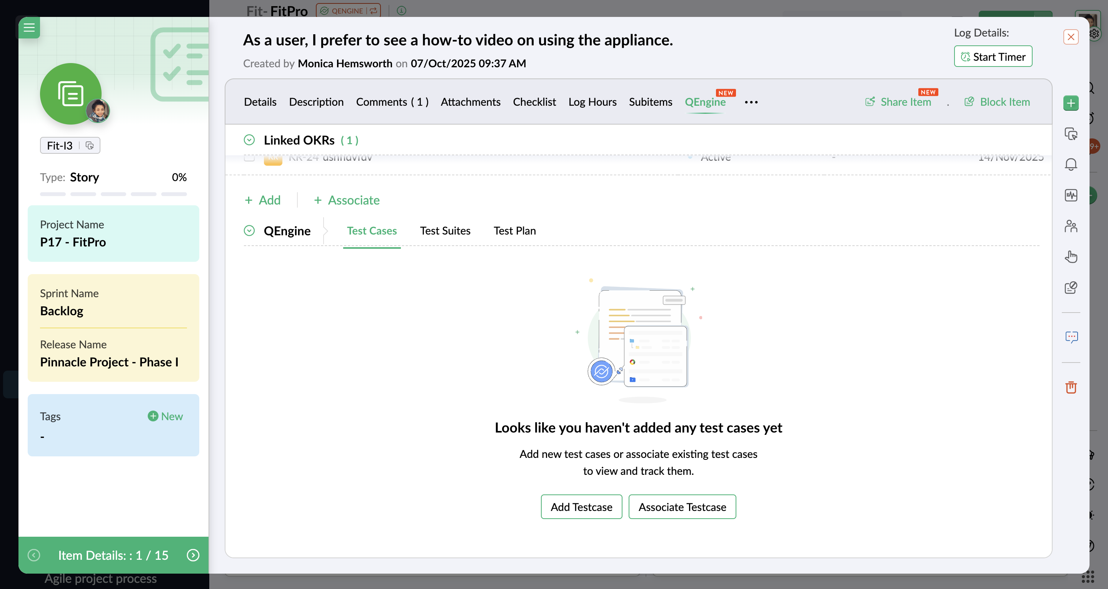Switch to the Test Suites tab
Image resolution: width=1108 pixels, height=589 pixels.
(445, 231)
